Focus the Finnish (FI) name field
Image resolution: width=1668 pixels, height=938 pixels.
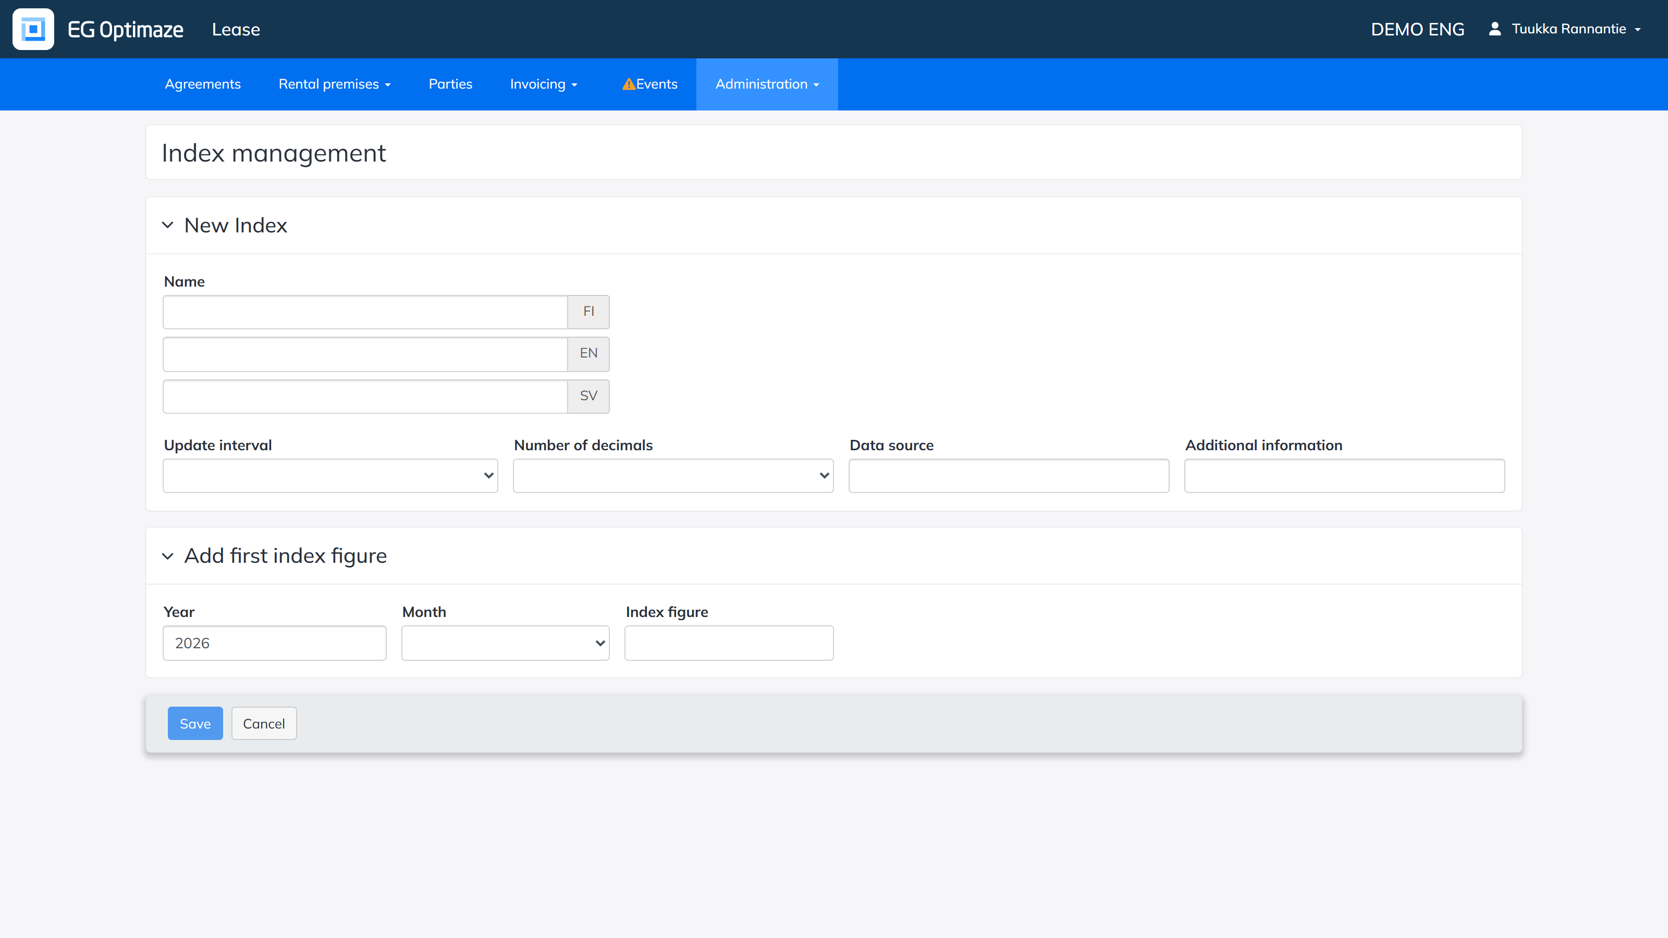coord(365,312)
